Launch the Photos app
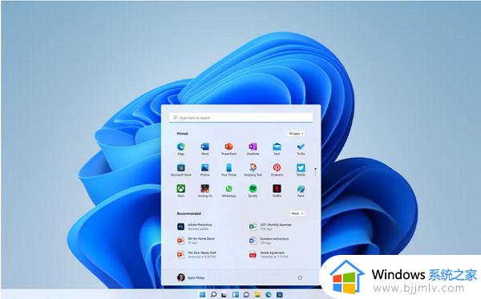 [205, 170]
